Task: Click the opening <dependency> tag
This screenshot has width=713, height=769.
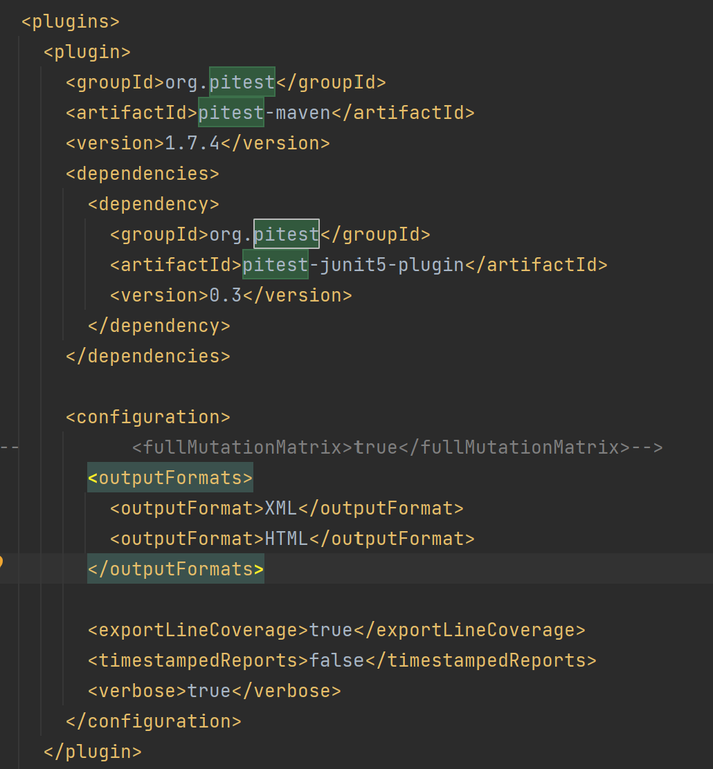Action: point(153,204)
